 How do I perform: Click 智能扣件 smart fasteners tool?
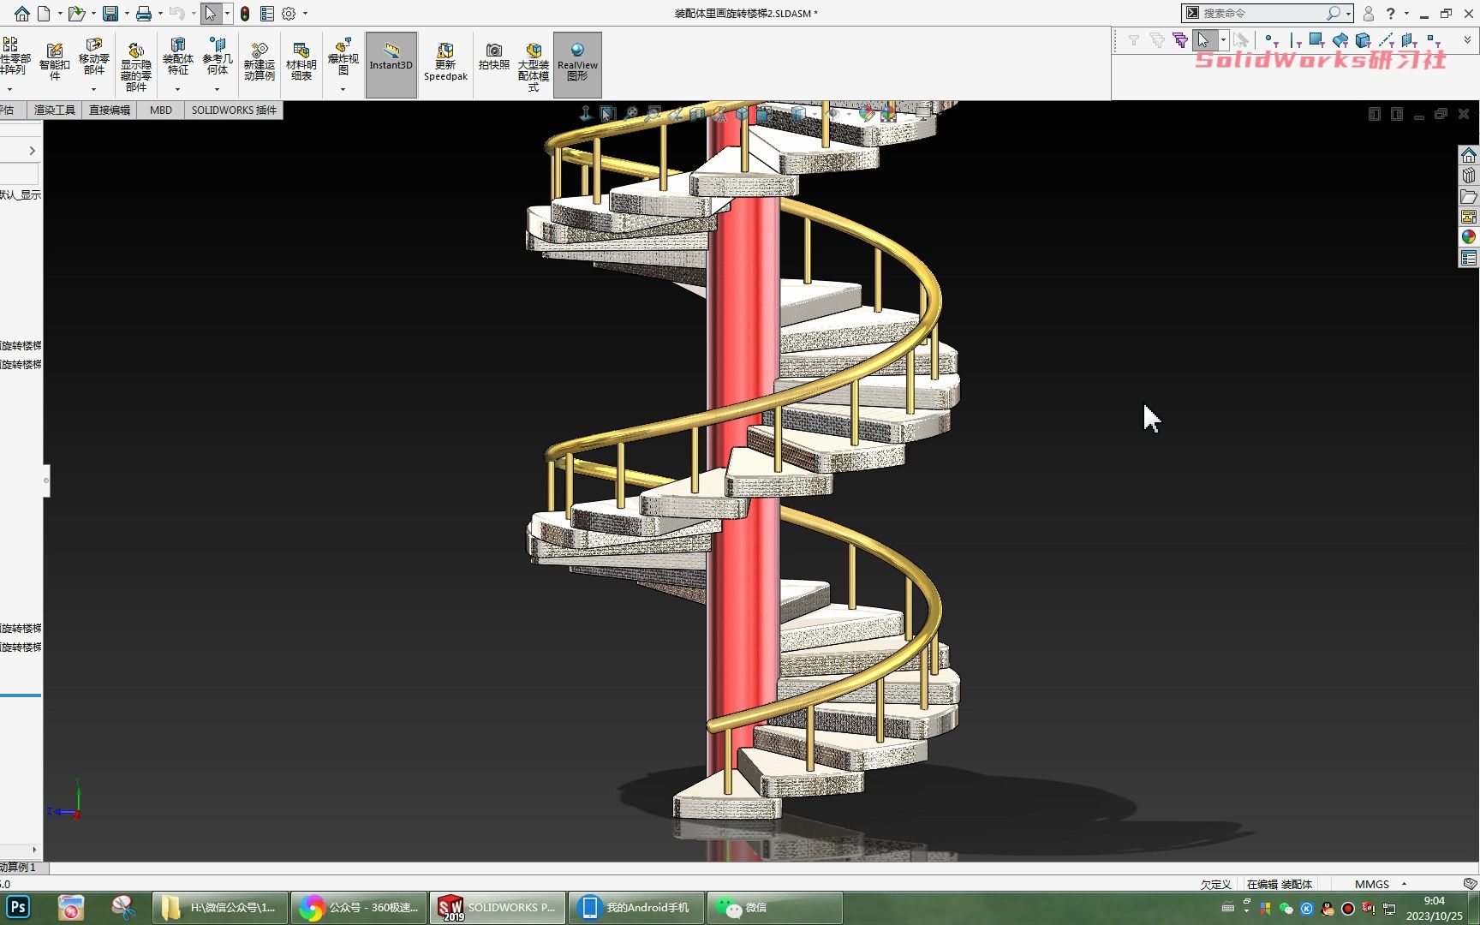click(x=55, y=62)
